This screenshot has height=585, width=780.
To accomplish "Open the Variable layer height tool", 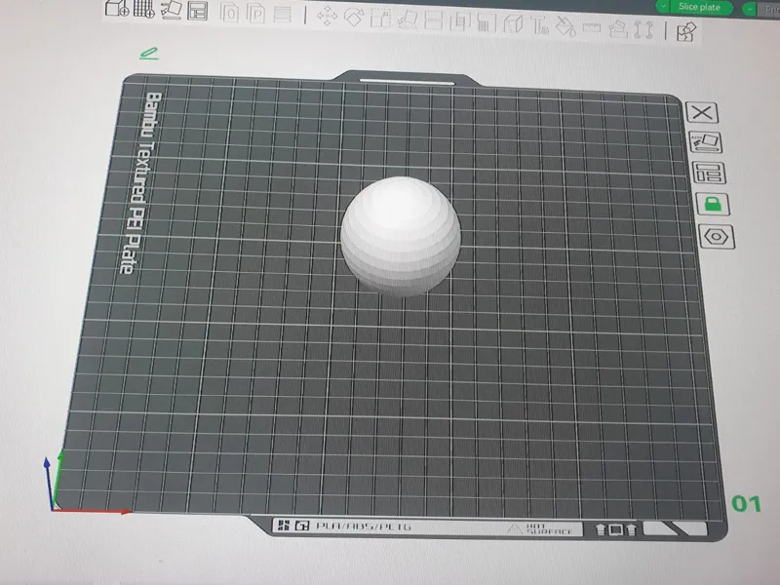I will pyautogui.click(x=282, y=14).
